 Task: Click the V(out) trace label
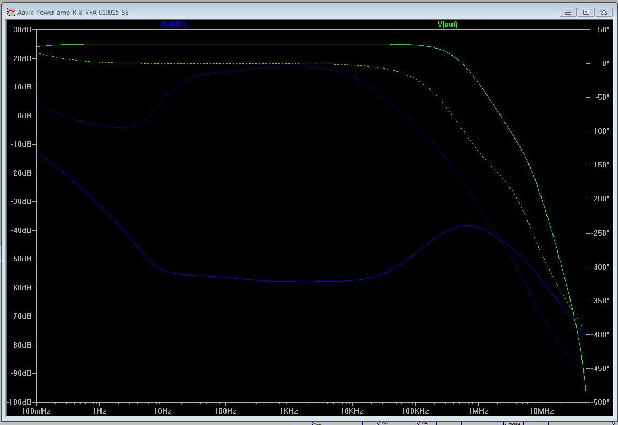click(447, 24)
